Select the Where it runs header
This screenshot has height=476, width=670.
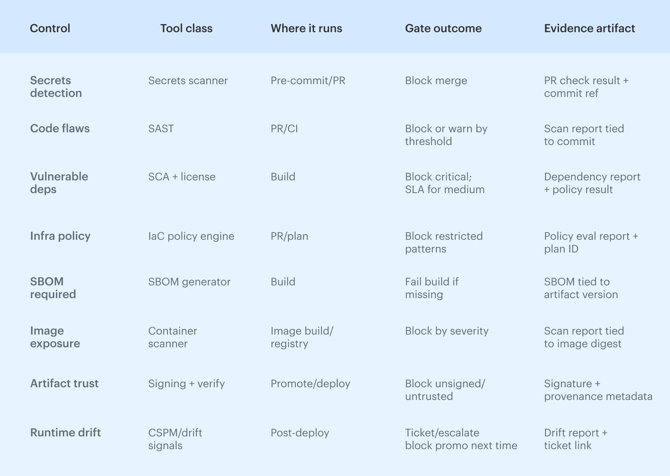(x=306, y=28)
